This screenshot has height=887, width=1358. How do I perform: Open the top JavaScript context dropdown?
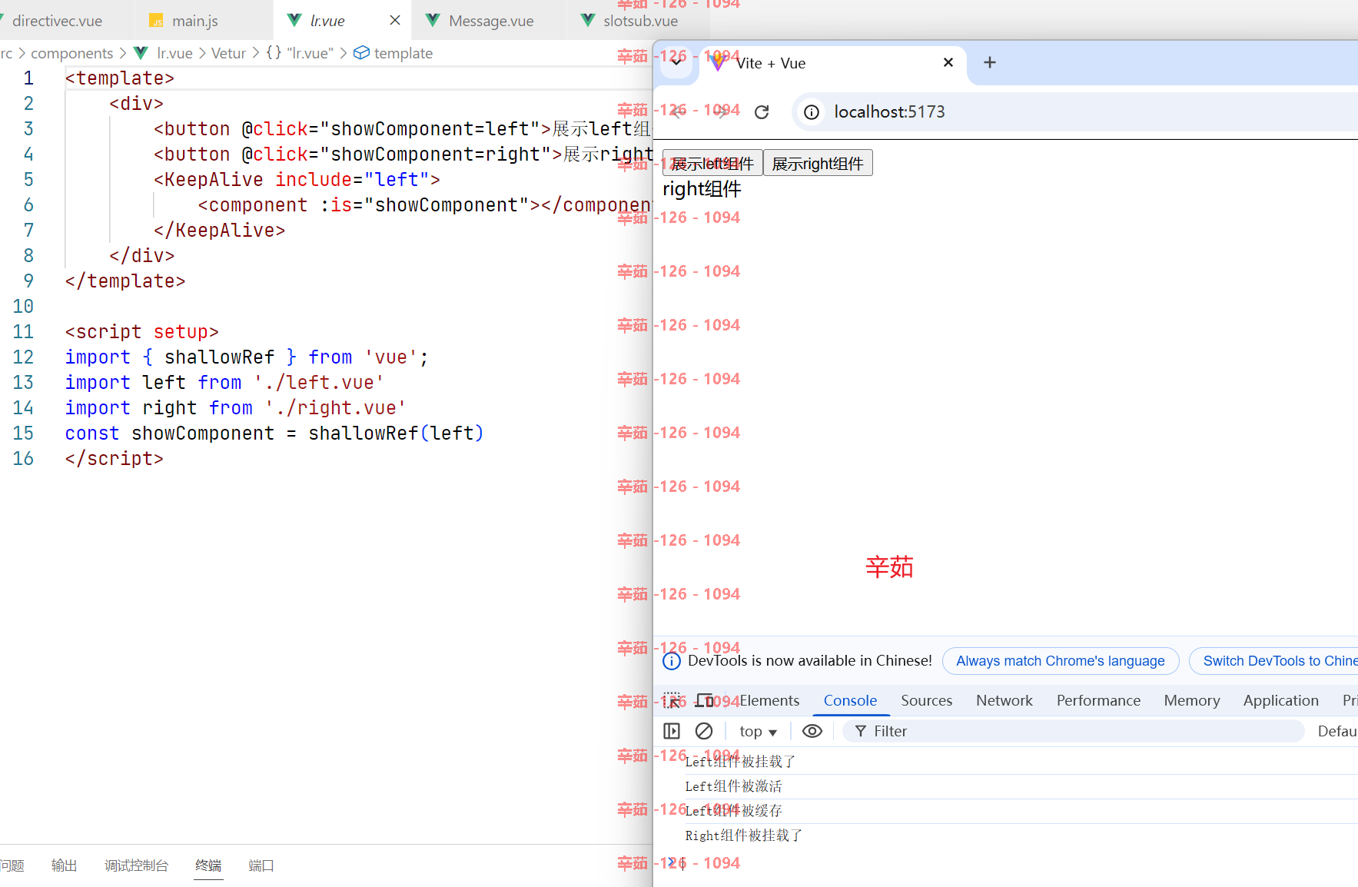758,732
